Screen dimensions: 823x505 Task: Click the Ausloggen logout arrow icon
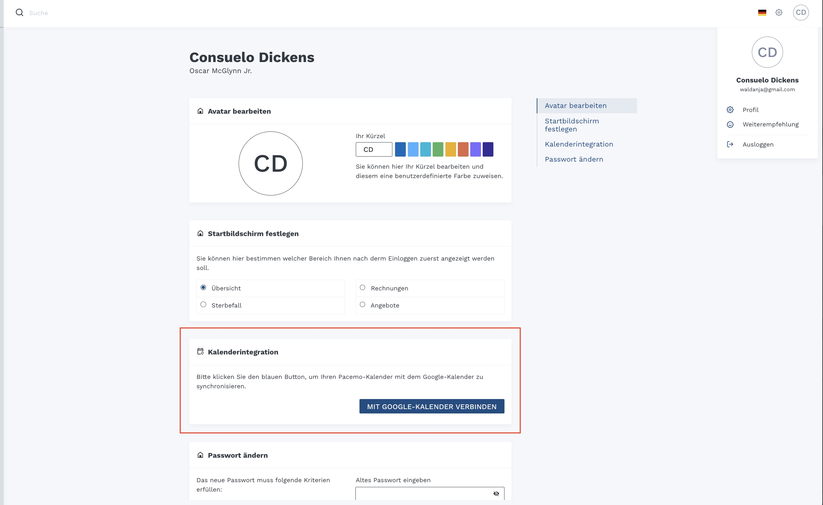pyautogui.click(x=730, y=145)
